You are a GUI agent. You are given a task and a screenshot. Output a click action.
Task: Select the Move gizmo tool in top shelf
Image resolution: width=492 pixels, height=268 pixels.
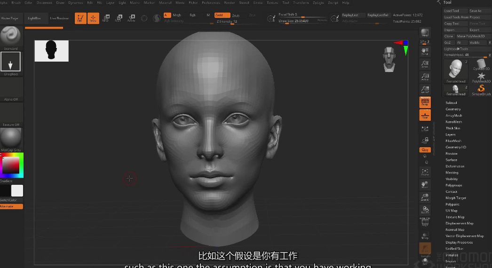[106, 18]
